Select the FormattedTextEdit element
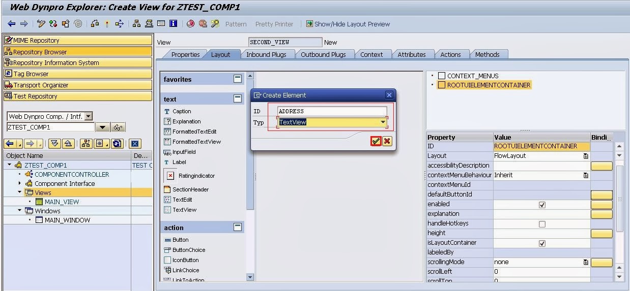The image size is (630, 291). click(190, 132)
